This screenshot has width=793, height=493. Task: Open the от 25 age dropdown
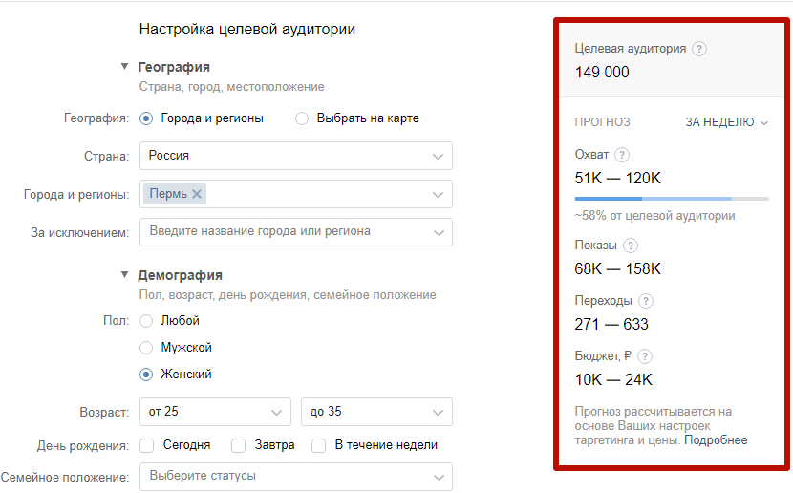pyautogui.click(x=215, y=412)
